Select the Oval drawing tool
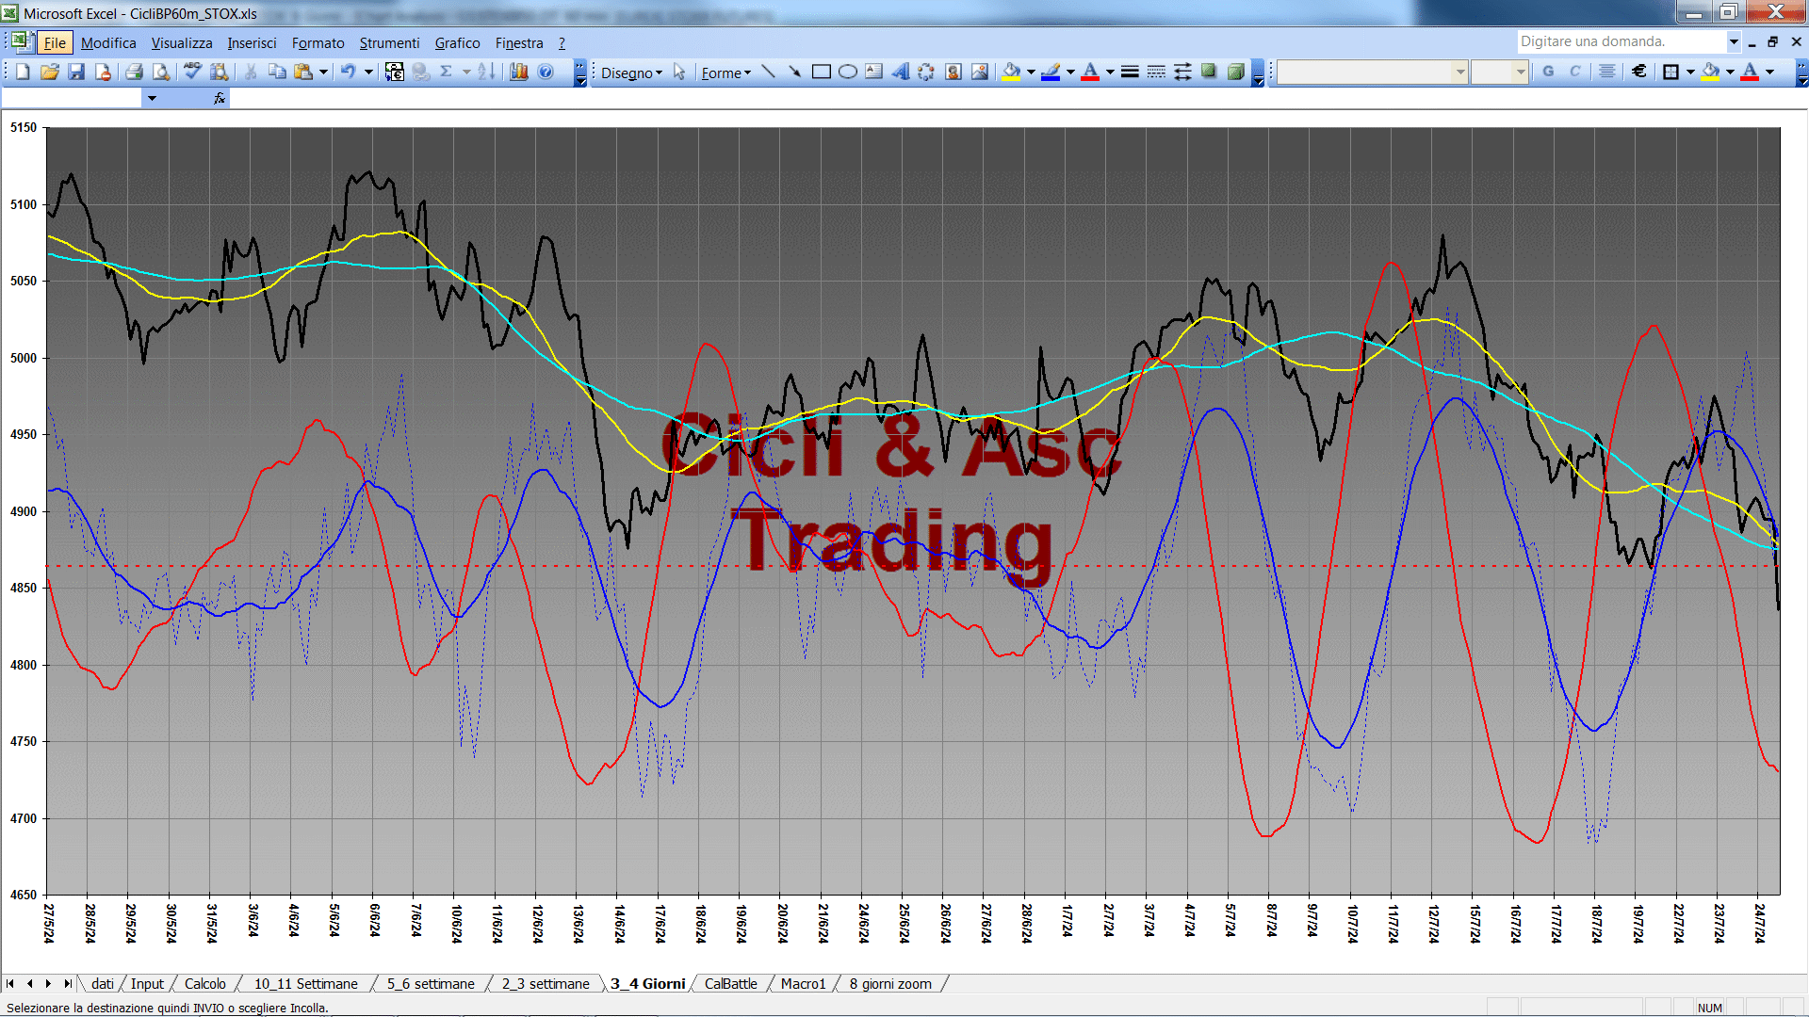This screenshot has height=1017, width=1809. coord(847,72)
